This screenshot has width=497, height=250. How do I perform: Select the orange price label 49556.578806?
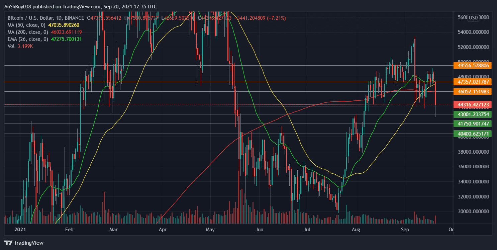473,66
